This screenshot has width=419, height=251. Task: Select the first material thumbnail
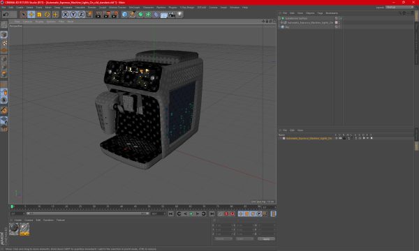click(14, 229)
